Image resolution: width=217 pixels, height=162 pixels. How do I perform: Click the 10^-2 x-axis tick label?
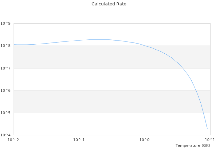(x=14, y=140)
